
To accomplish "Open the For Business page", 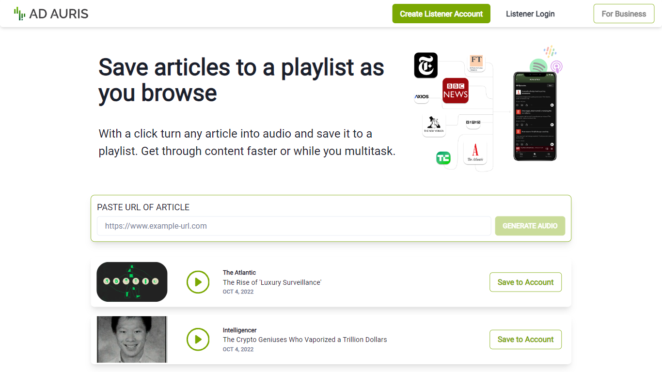I will point(623,14).
